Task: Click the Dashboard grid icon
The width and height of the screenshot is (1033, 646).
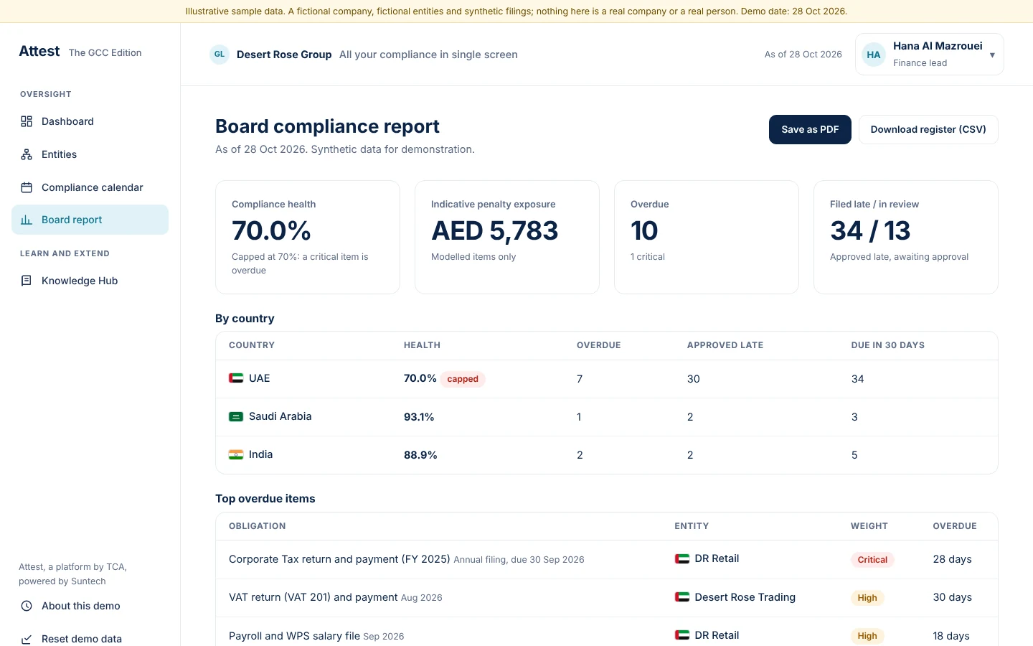Action: [x=27, y=121]
